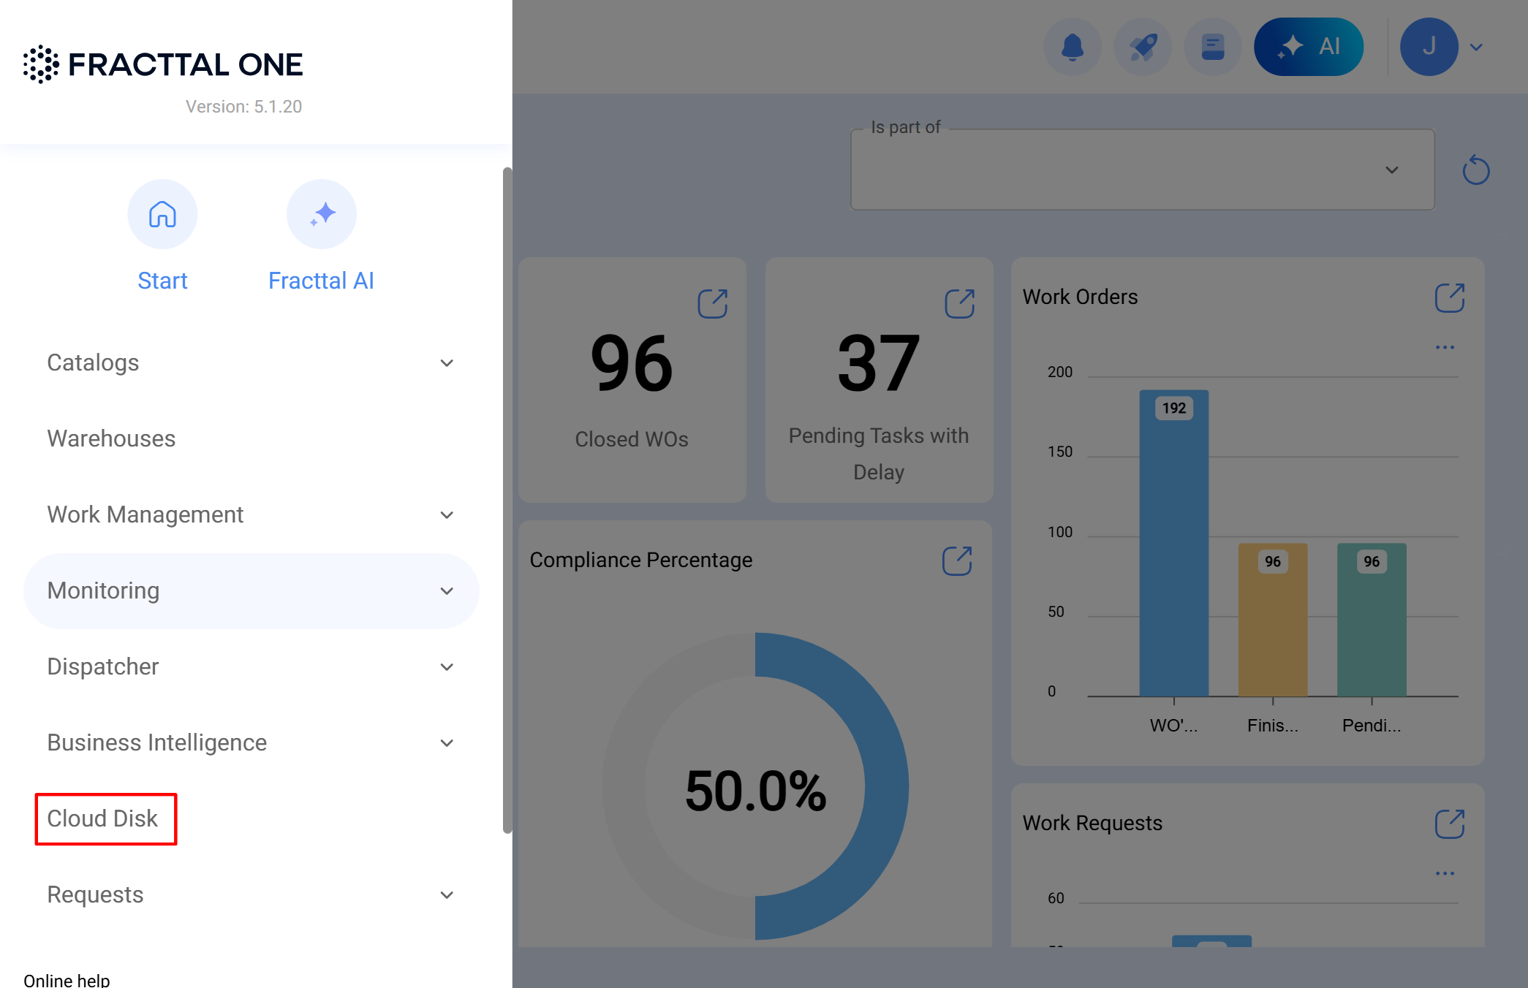Open user avatar dropdown arrow

coord(1476,47)
